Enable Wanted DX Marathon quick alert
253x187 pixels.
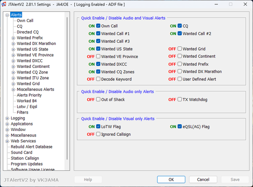point(180,71)
